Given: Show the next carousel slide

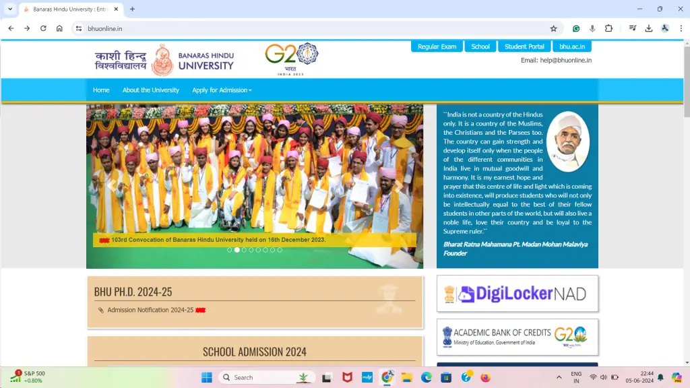Looking at the screenshot, I should point(398,186).
